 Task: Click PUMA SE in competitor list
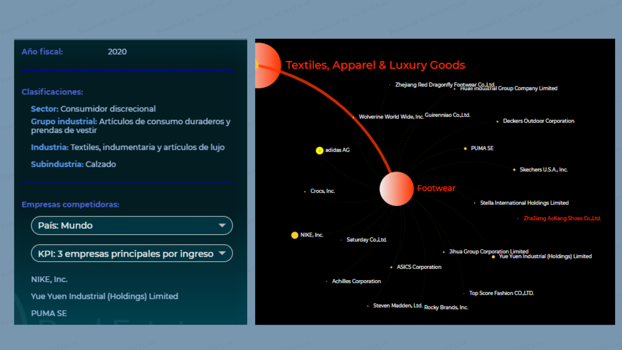click(49, 313)
